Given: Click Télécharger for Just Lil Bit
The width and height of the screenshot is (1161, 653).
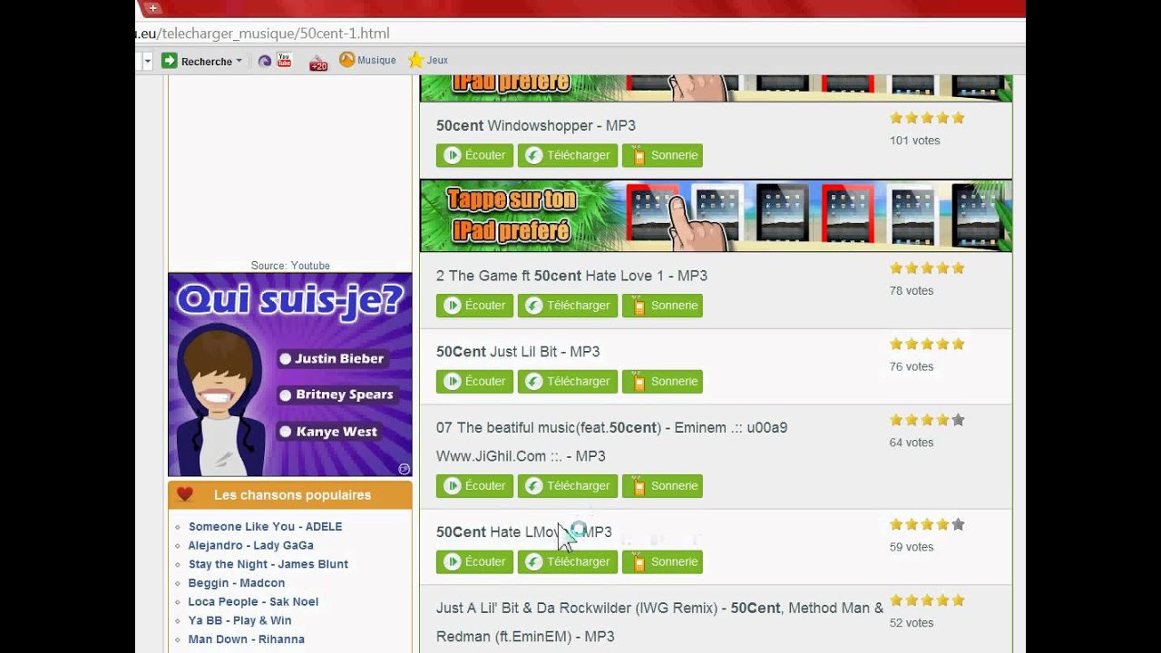Looking at the screenshot, I should click(x=568, y=382).
